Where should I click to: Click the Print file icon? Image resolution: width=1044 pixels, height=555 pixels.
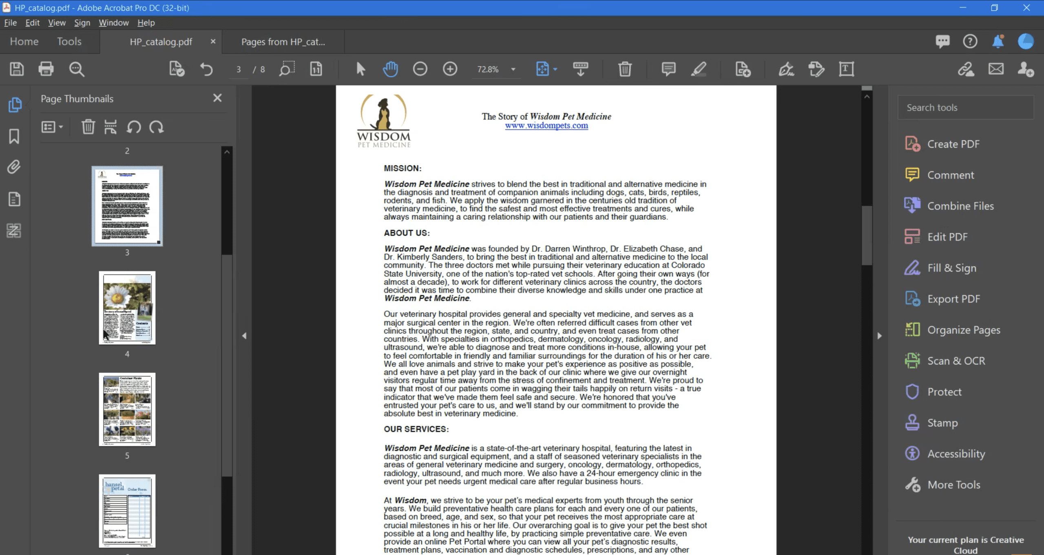click(x=46, y=69)
